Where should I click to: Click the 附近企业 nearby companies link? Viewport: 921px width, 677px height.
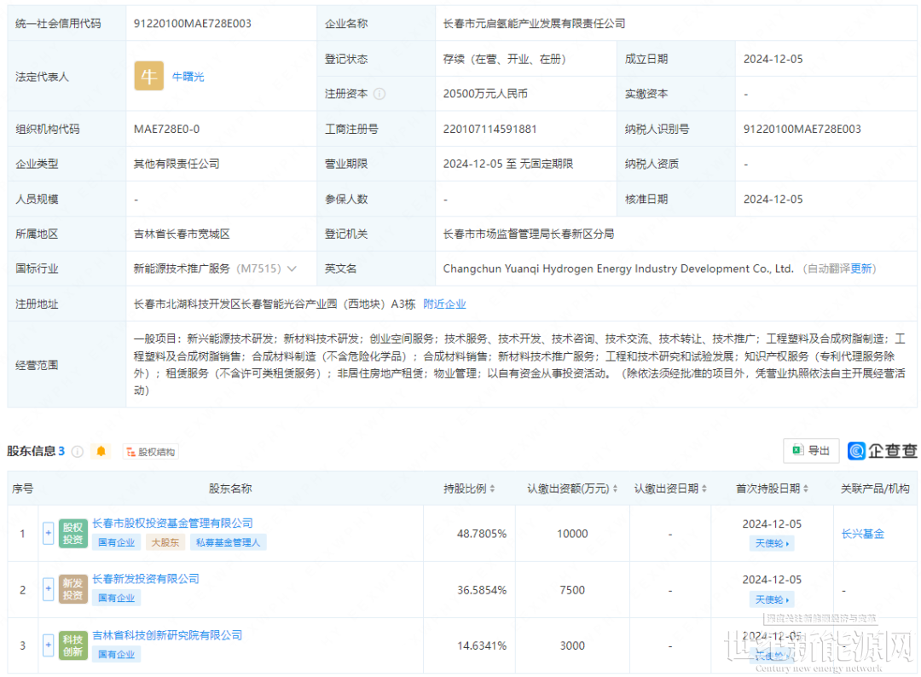point(444,304)
